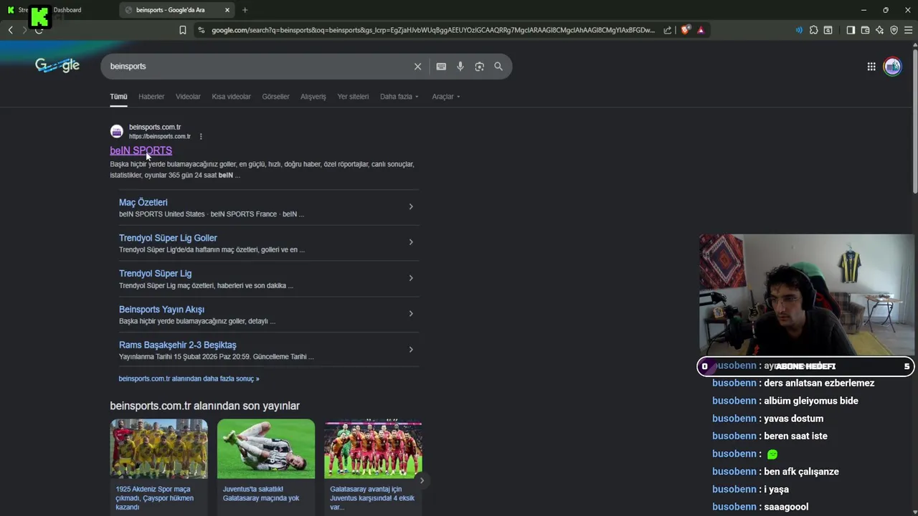Click the share icon in the address bar

click(668, 30)
